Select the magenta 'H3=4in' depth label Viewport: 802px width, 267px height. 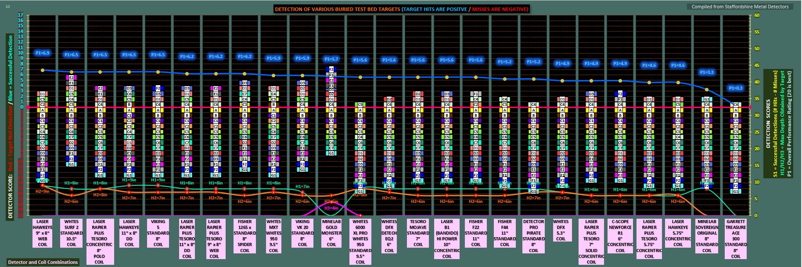pos(331,208)
